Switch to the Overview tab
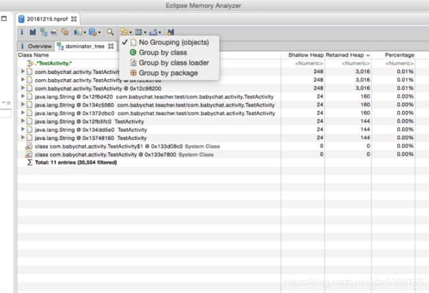 point(36,46)
